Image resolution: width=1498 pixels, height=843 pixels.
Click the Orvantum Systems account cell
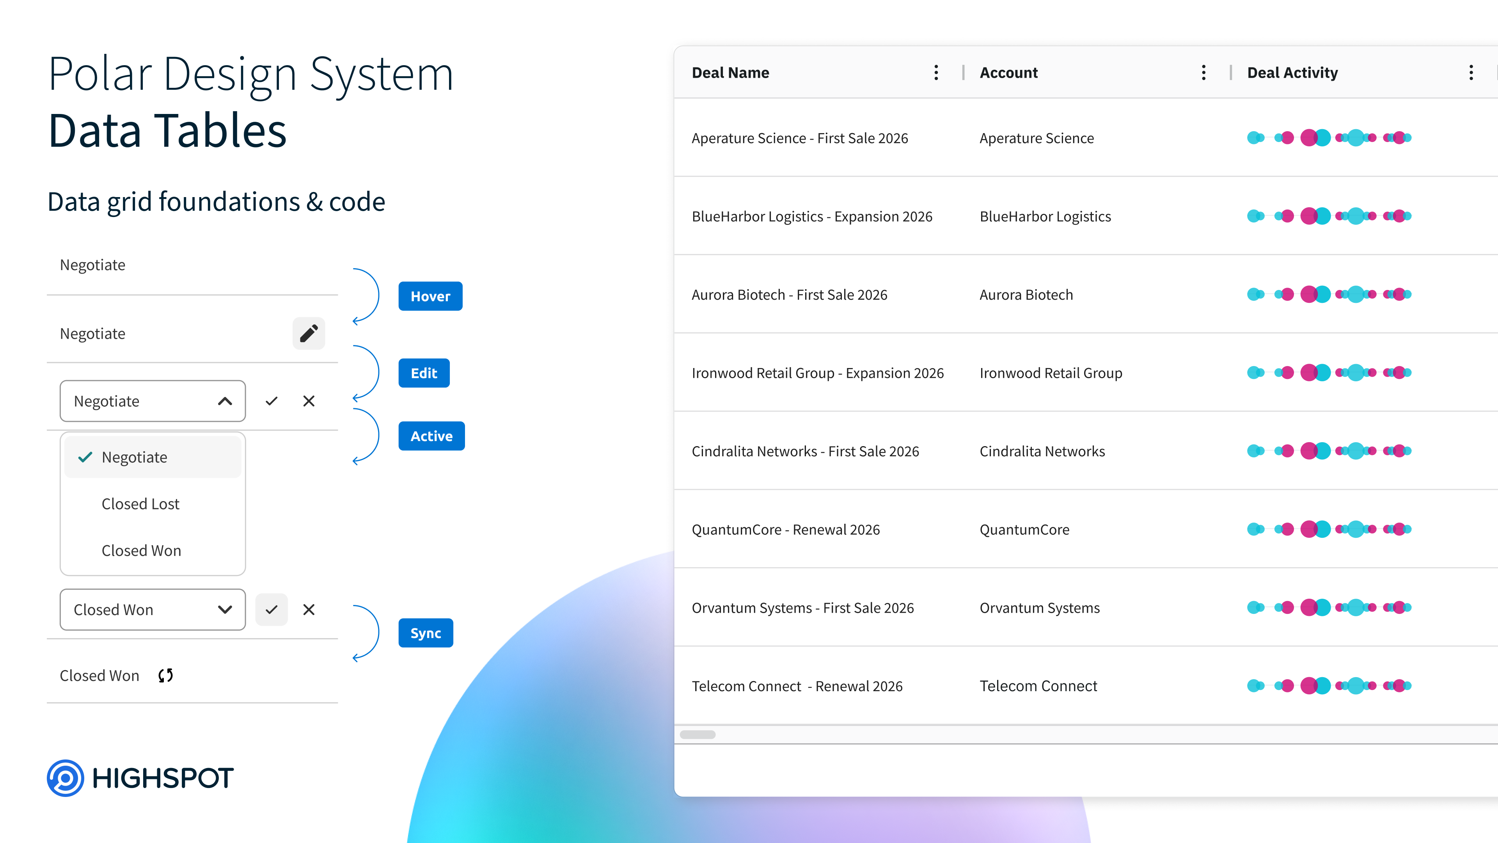coord(1040,608)
